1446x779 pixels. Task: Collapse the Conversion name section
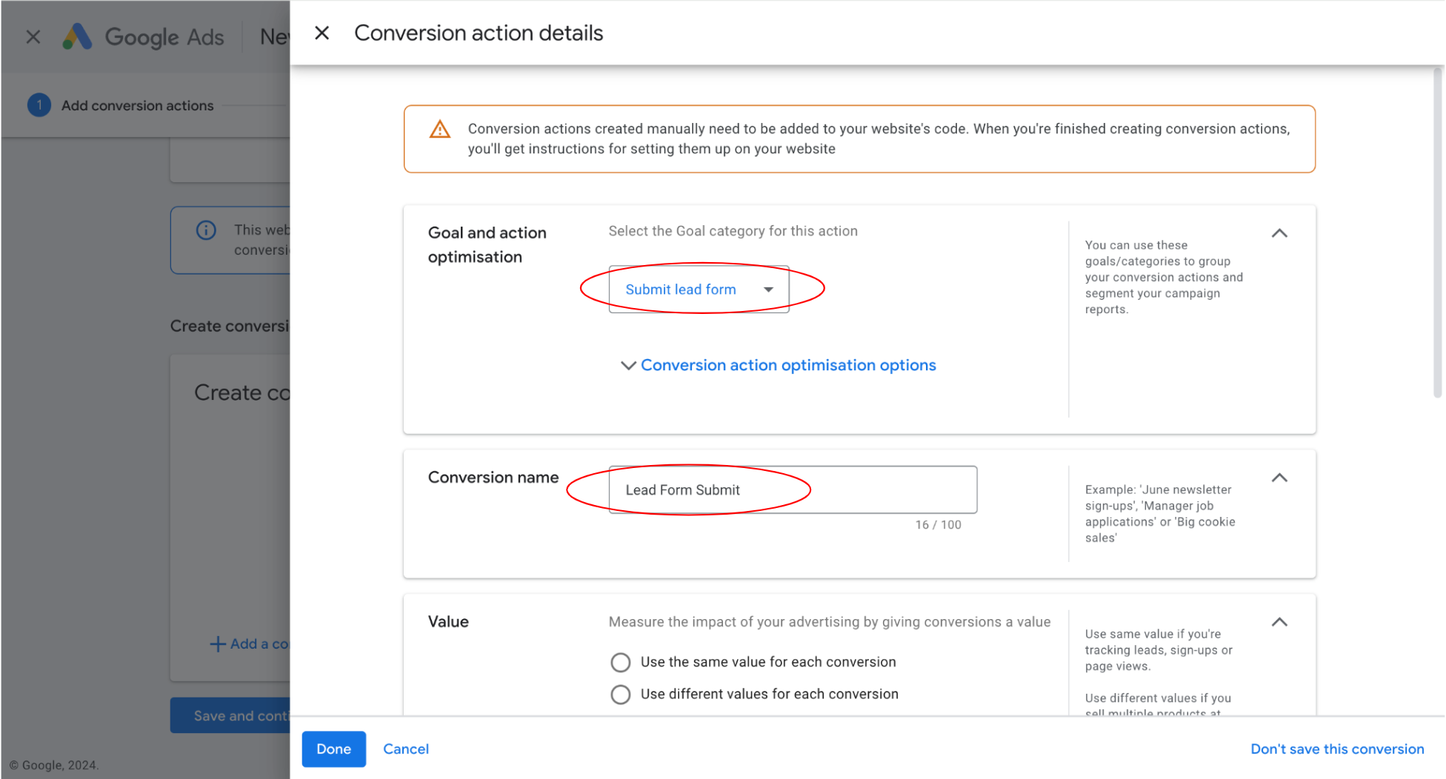(1279, 478)
